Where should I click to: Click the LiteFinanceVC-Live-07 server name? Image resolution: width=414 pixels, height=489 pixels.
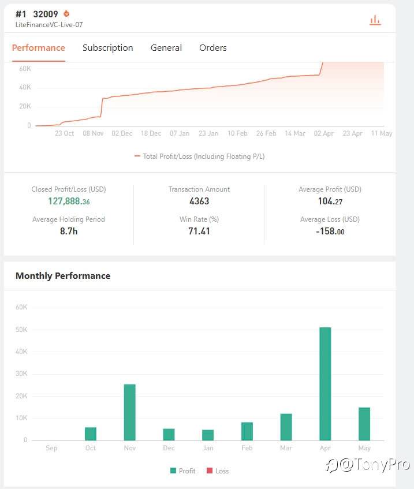[49, 25]
